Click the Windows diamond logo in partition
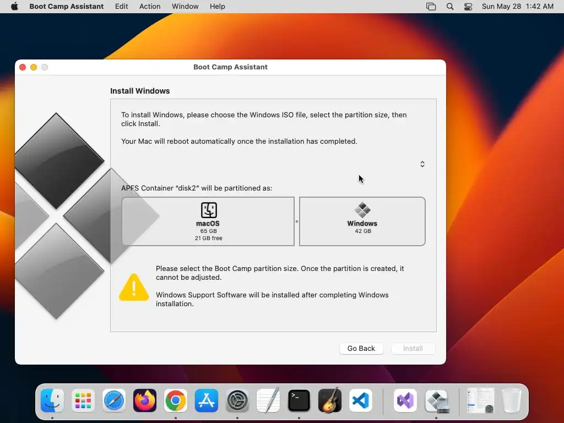 (x=362, y=210)
